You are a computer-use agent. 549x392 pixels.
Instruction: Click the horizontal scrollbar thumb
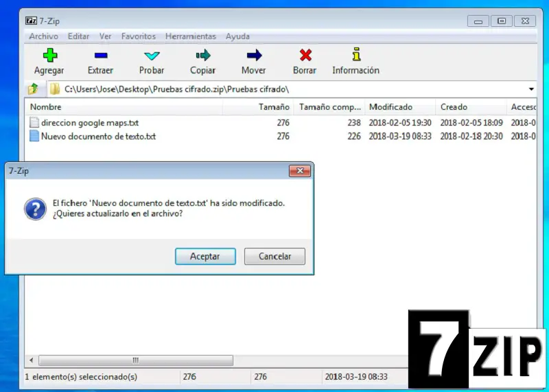click(136, 360)
